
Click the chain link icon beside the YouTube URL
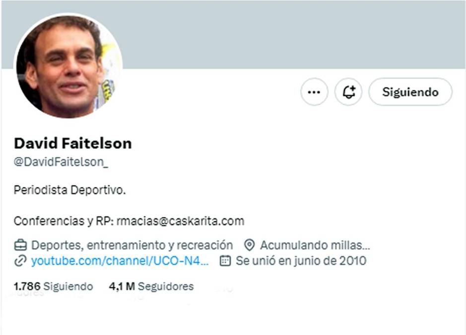[20, 261]
